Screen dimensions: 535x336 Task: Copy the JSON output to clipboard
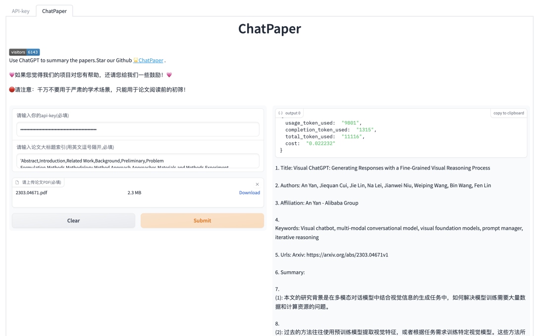pos(508,113)
